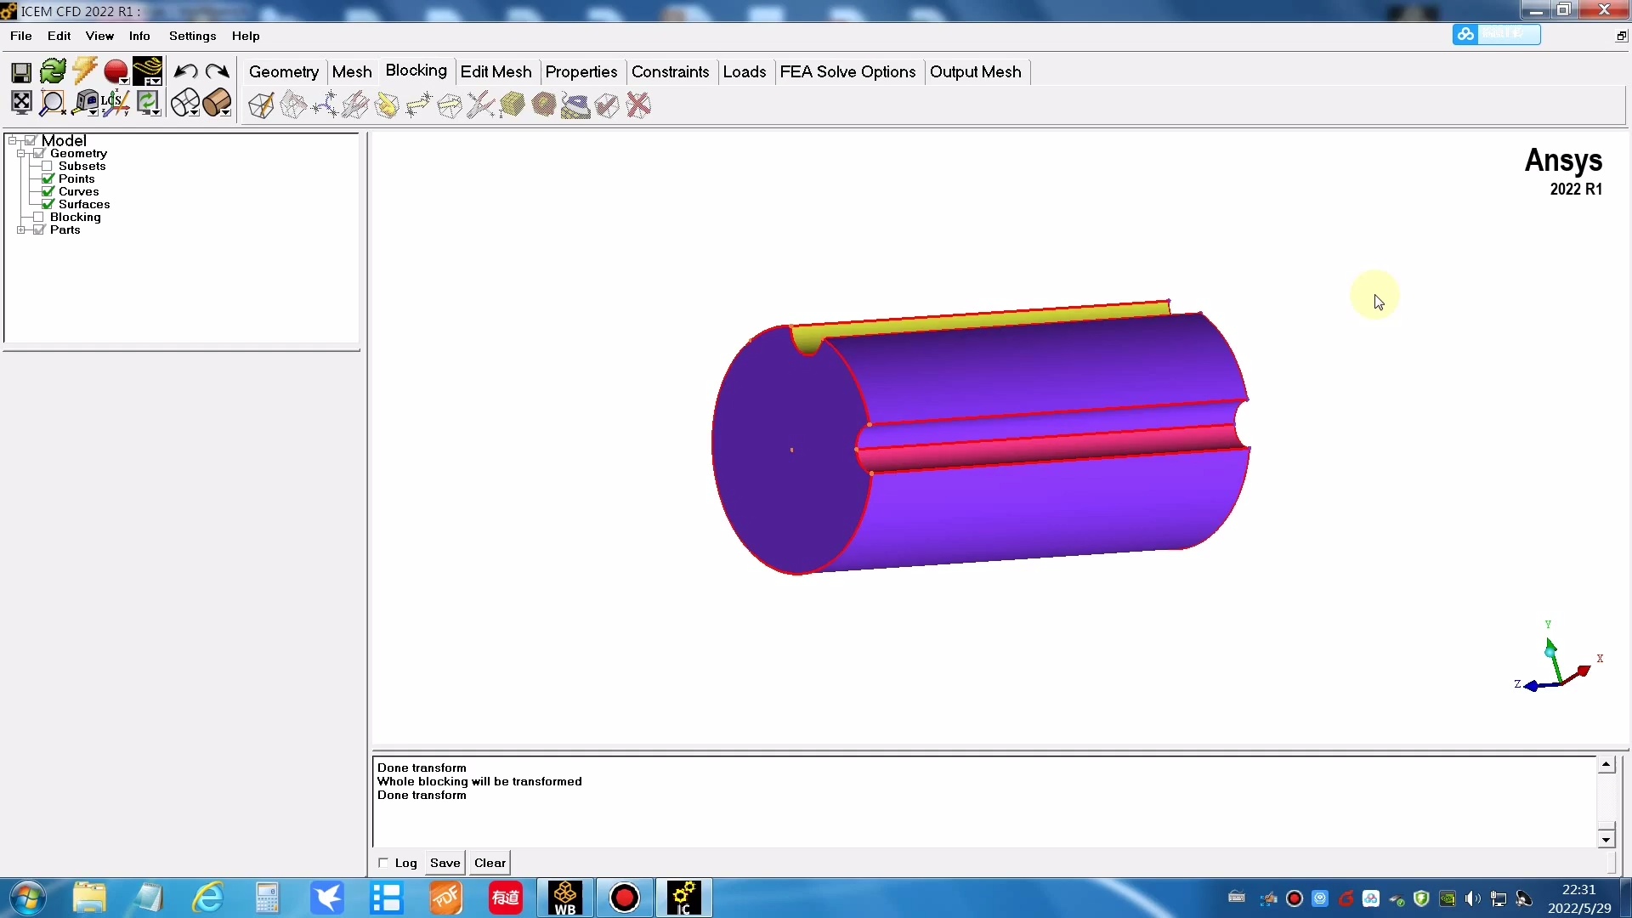Viewport: 1632px width, 918px height.
Task: Open the wireframe display dropdown arrow
Action: [195, 112]
